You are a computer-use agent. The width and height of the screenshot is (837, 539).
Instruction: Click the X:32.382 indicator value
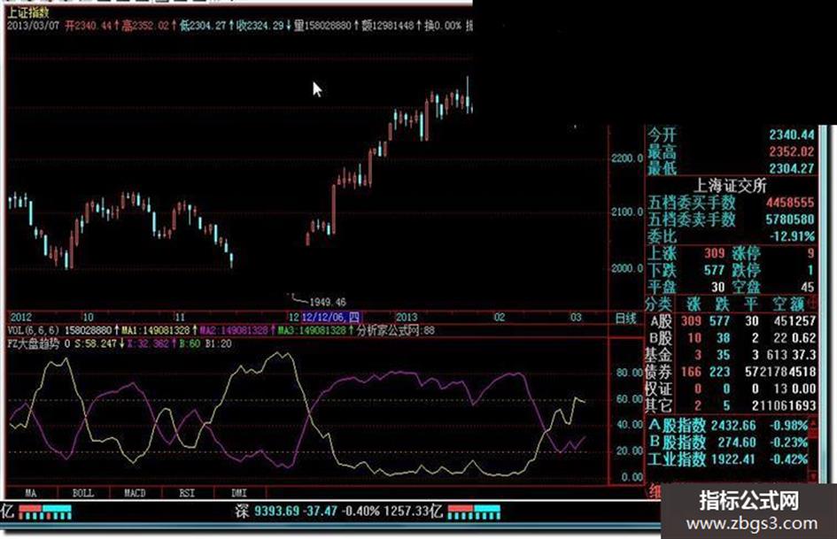[x=149, y=344]
